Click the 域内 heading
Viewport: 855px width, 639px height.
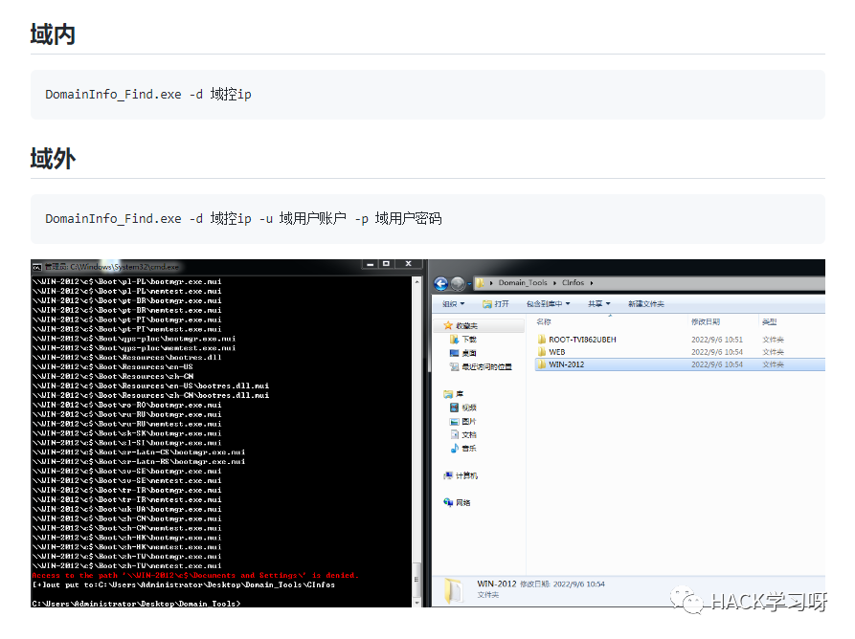53,34
